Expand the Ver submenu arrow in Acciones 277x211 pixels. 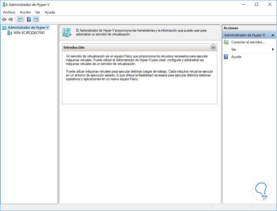point(273,49)
